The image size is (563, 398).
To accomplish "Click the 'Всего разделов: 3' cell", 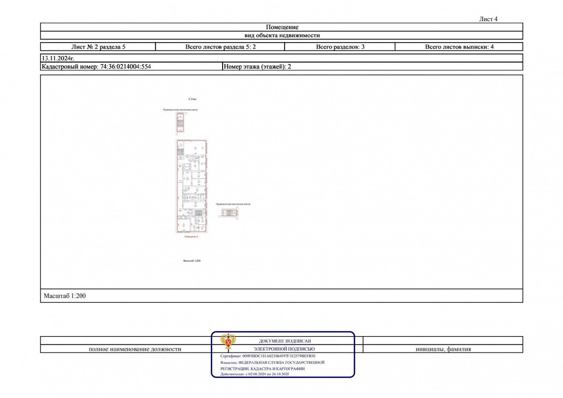I will [x=340, y=47].
